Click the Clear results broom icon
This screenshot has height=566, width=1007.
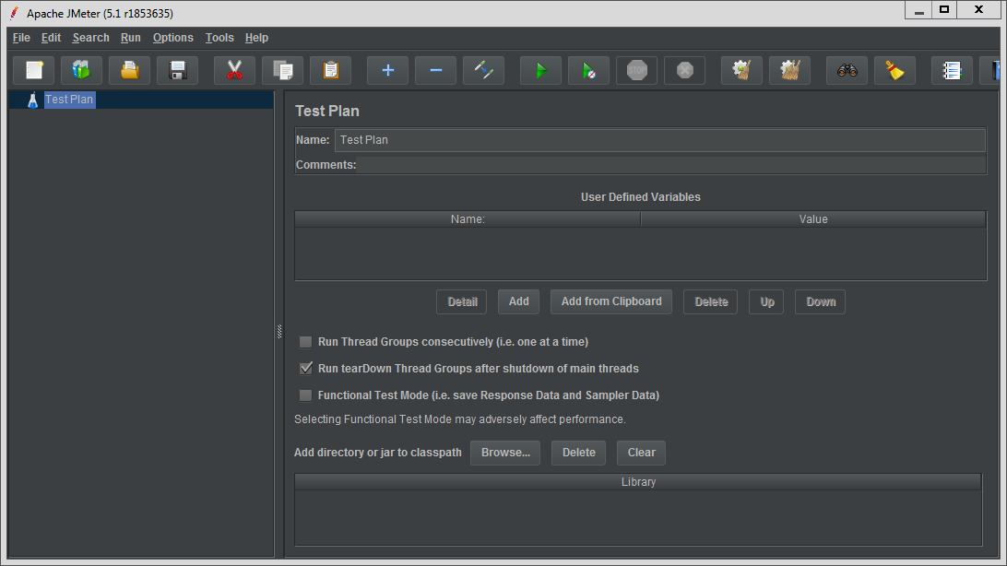[741, 70]
